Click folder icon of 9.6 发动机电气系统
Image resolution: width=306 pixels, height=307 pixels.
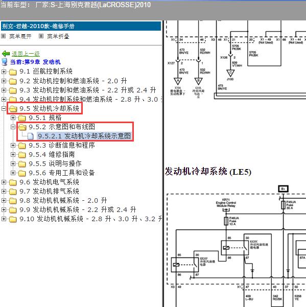[x=13, y=182]
